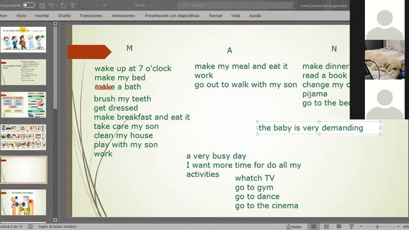Click the text 'whatch TV'
The width and height of the screenshot is (409, 230).
tap(254, 178)
